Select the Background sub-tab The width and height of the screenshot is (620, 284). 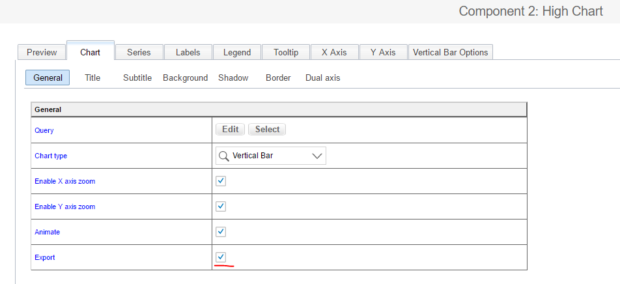point(186,78)
